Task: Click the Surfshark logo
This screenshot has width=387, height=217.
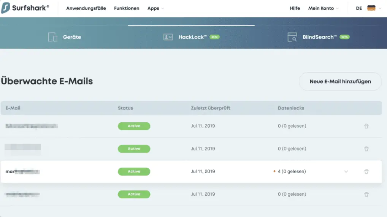Action: click(25, 8)
